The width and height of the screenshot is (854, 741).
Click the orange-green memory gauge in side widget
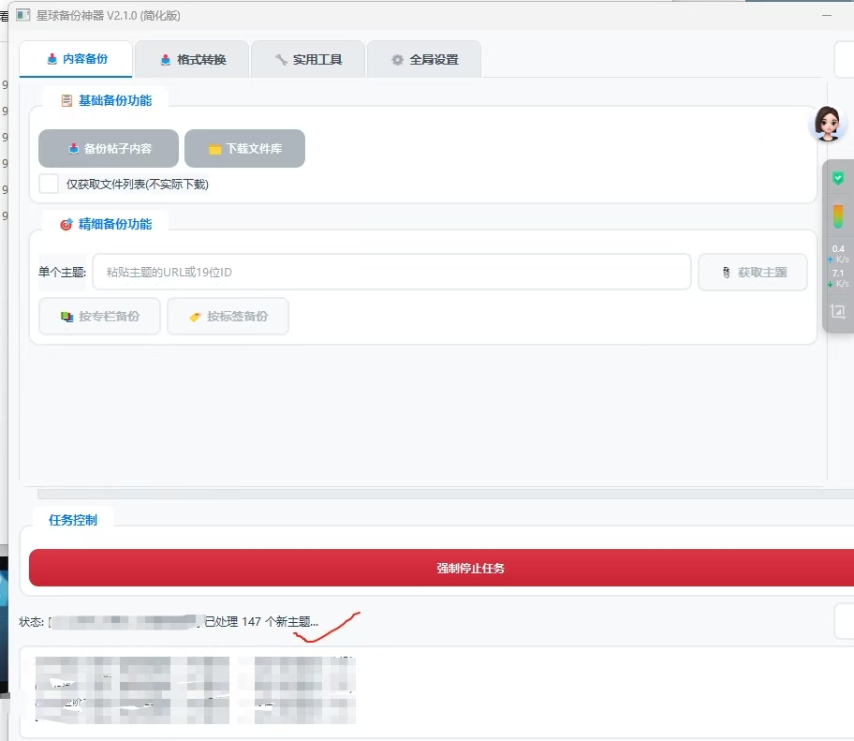click(838, 216)
